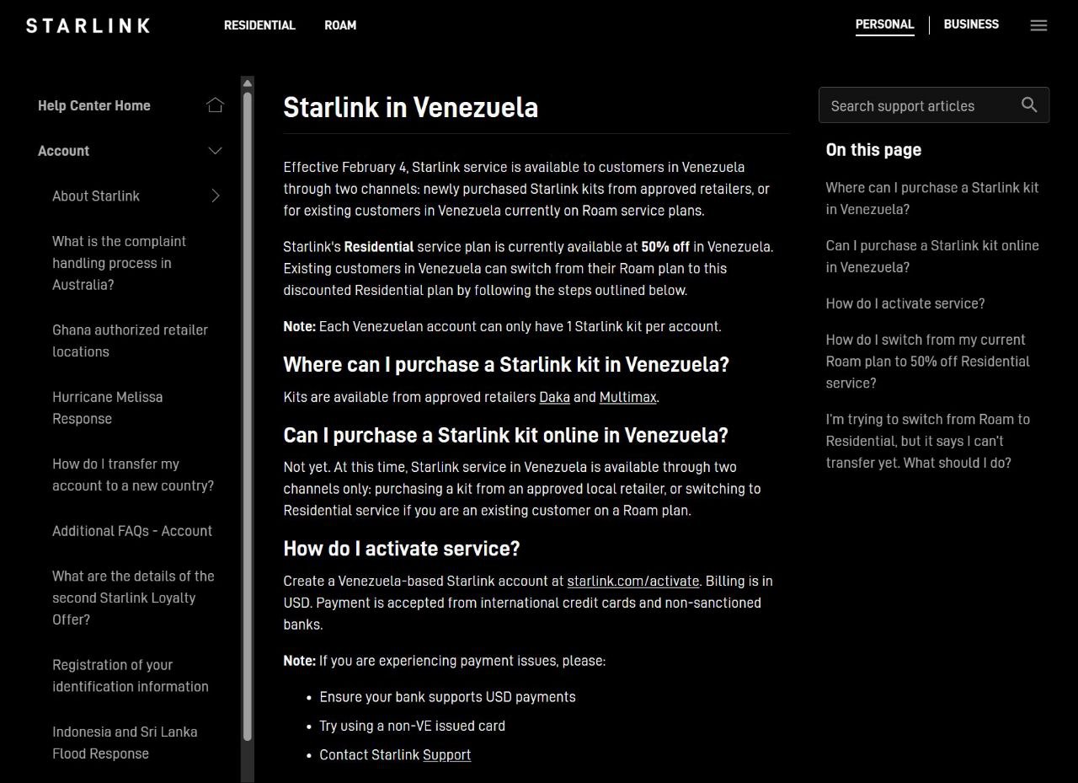Click the Starlink logo
The height and width of the screenshot is (783, 1078).
click(x=88, y=25)
